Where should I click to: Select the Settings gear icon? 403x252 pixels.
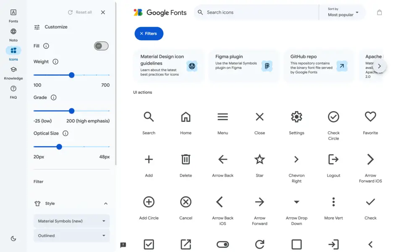click(297, 117)
